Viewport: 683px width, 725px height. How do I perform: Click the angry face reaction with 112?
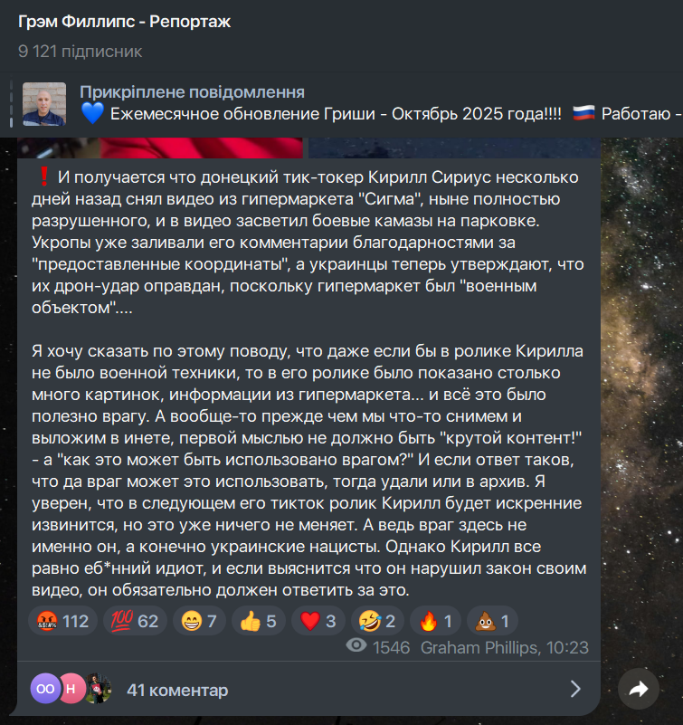pyautogui.click(x=62, y=621)
